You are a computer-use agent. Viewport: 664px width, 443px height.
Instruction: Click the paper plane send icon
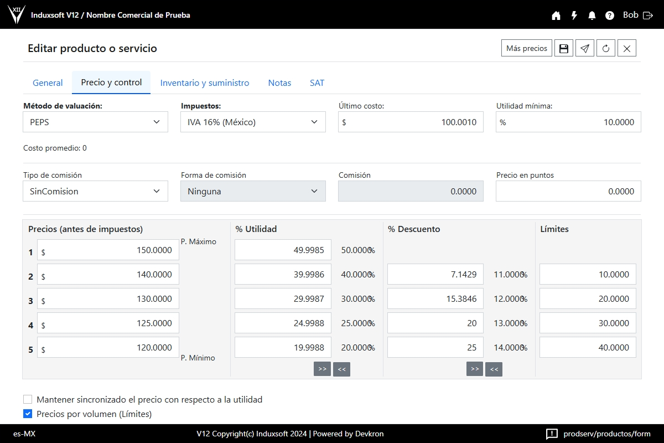585,48
